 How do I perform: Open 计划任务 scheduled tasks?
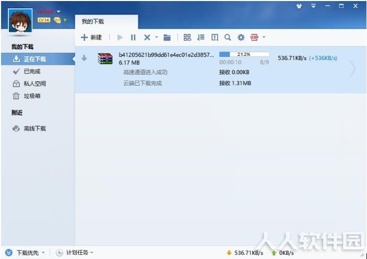click(x=77, y=252)
